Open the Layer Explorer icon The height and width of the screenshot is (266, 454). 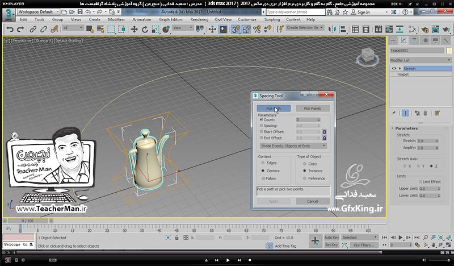pos(366,30)
